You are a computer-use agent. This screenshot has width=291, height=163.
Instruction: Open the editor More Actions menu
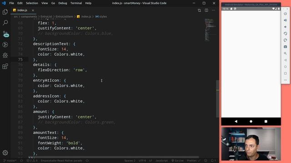[213, 10]
